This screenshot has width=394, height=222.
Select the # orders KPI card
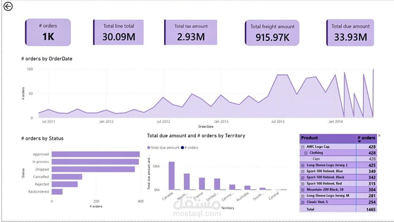tap(48, 32)
